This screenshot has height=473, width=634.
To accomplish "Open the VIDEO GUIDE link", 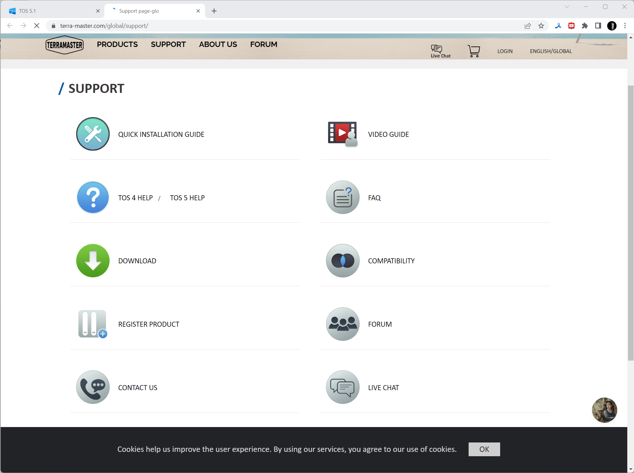I will click(x=388, y=134).
